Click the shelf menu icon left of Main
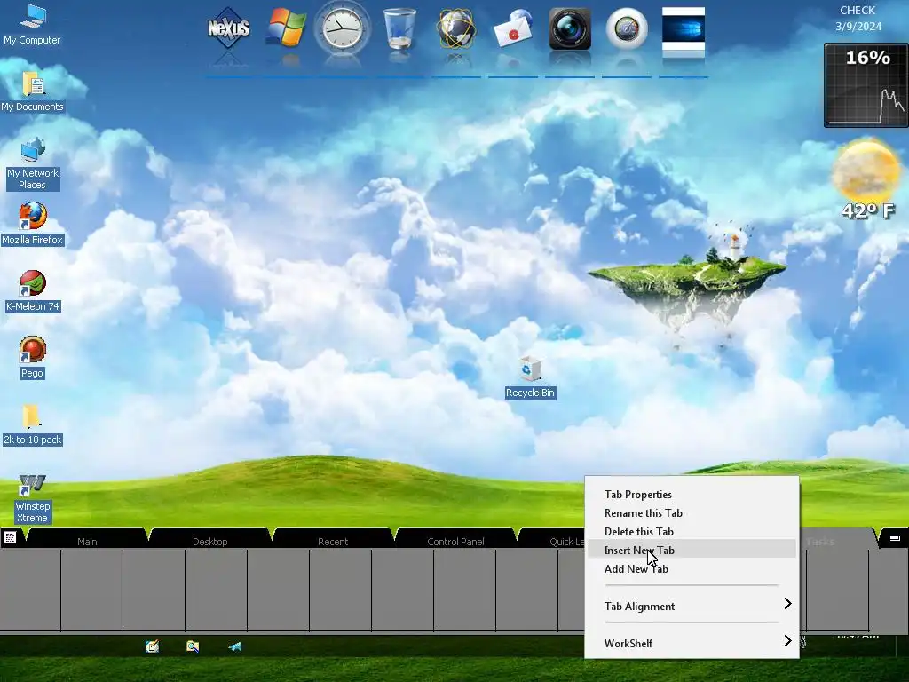The image size is (909, 682). tap(10, 537)
